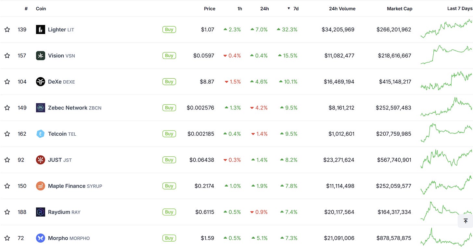The height and width of the screenshot is (250, 473).
Task: Click Buy for Zebec Network
Action: 169,108
